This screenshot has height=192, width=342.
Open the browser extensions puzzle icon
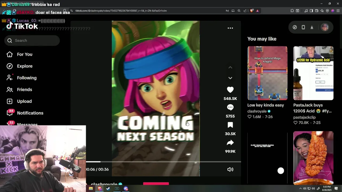coord(292,11)
